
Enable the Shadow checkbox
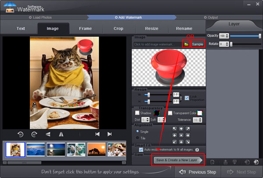137,113
